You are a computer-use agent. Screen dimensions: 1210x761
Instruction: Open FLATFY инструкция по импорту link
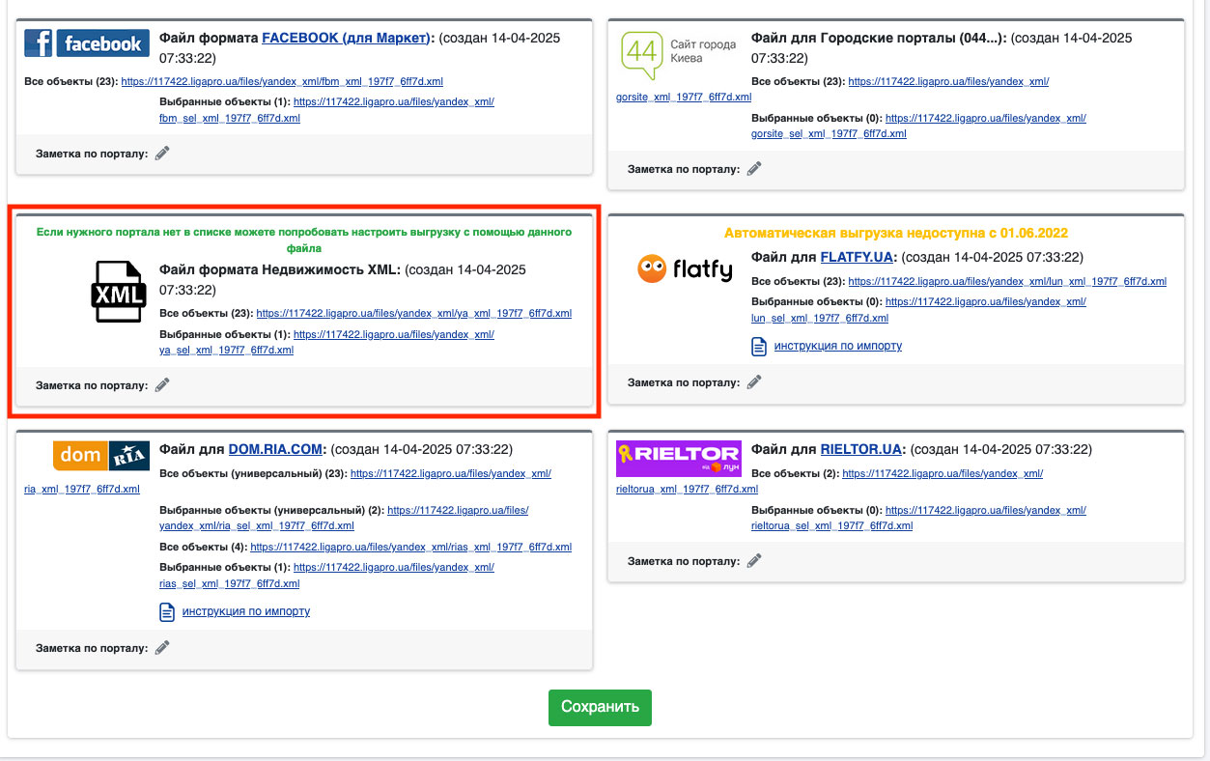tap(837, 345)
